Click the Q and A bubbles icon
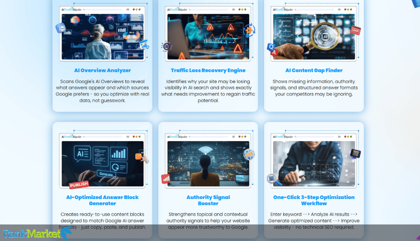This screenshot has height=241, width=420. pyautogui.click(x=272, y=50)
